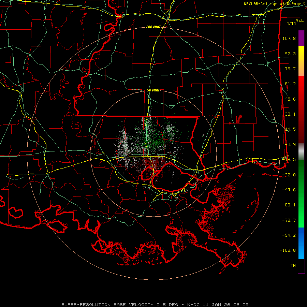
Task: Select the 14.5 legend value
Action: [x=290, y=129]
